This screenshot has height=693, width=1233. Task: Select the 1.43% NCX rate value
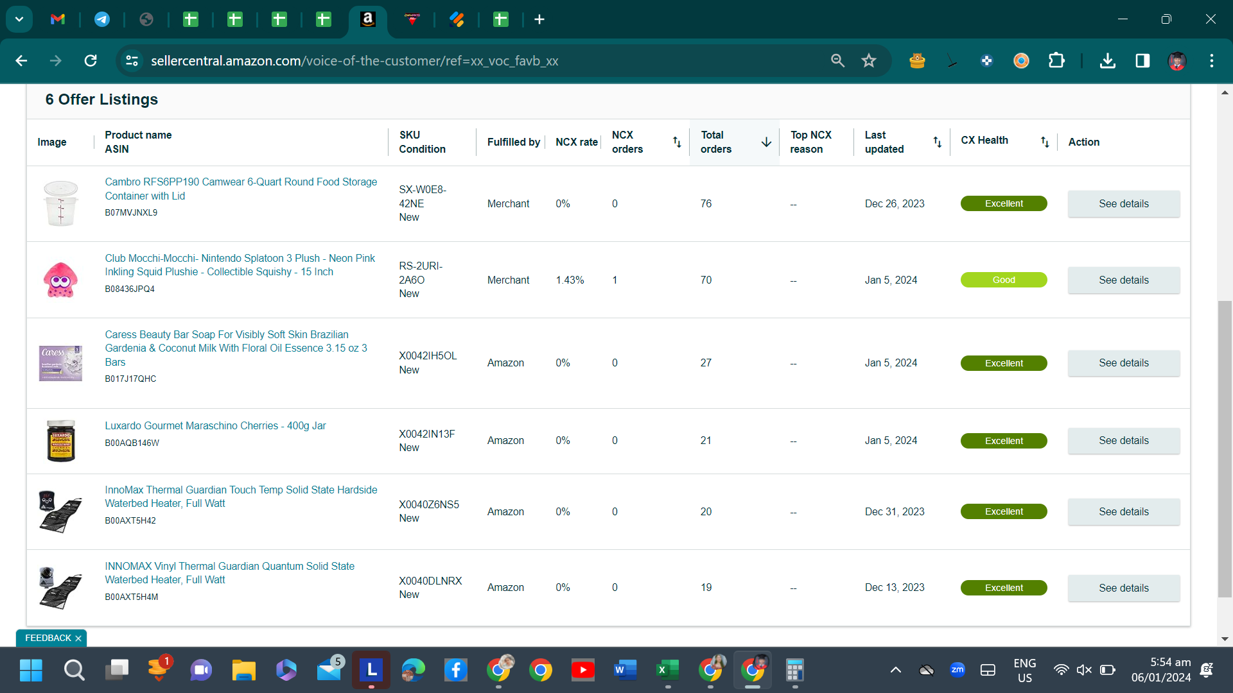(x=570, y=280)
